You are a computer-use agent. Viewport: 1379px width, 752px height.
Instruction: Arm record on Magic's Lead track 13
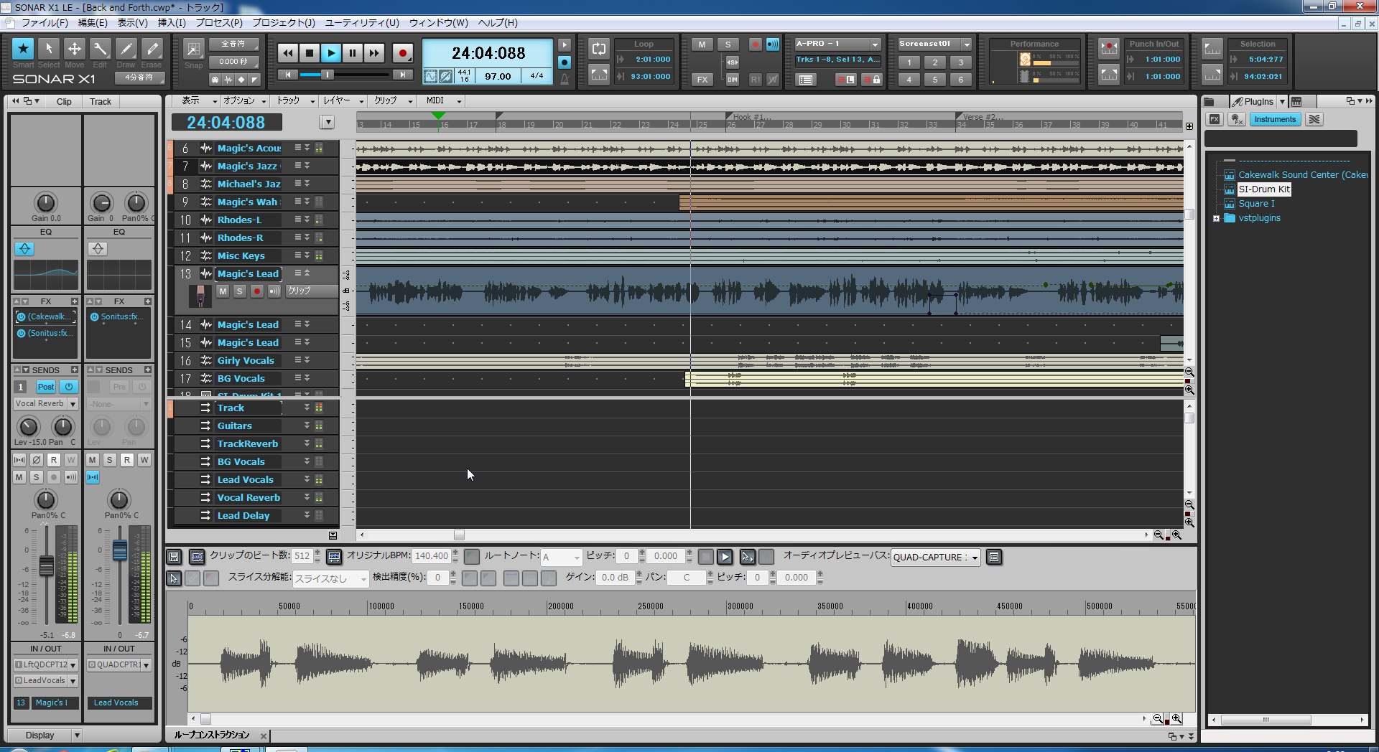coord(256,291)
